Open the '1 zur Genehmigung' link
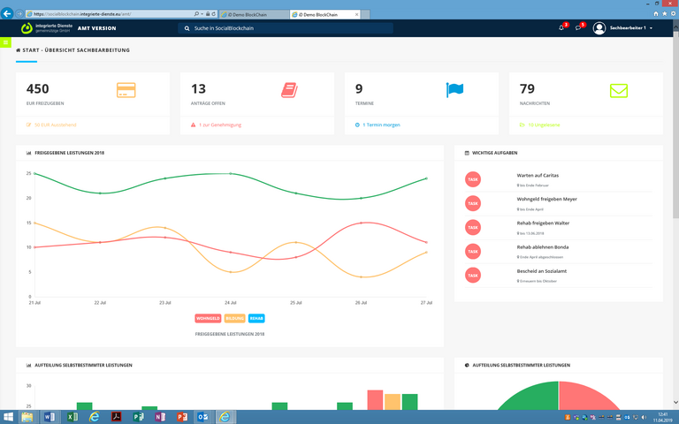 point(219,125)
